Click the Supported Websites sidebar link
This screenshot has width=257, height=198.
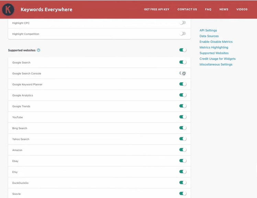click(214, 53)
